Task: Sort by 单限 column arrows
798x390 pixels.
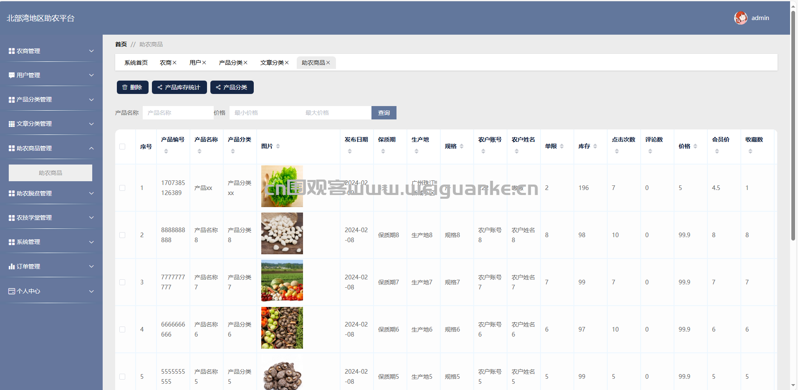Action: pyautogui.click(x=562, y=146)
